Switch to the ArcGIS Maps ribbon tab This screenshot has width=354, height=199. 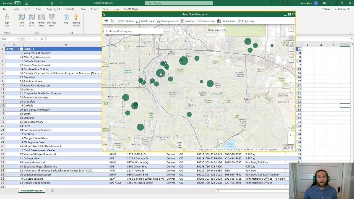[131, 9]
